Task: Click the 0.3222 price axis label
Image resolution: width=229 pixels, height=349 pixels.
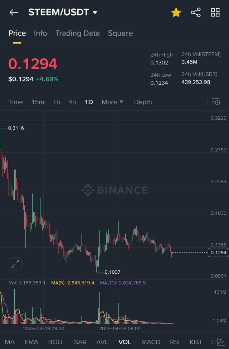Action: (218, 118)
